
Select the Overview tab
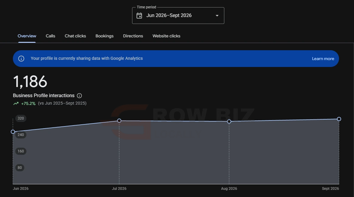pyautogui.click(x=27, y=36)
